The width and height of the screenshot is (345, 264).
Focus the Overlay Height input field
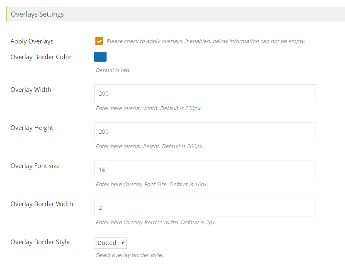click(205, 132)
